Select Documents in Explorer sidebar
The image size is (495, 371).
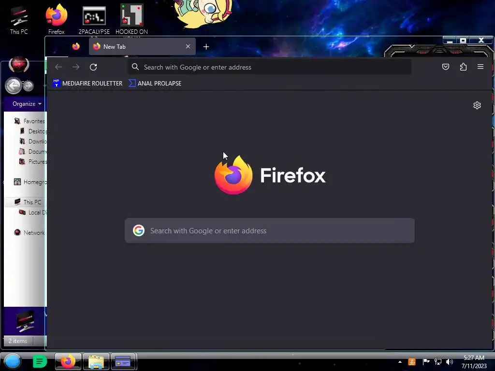[x=33, y=151]
